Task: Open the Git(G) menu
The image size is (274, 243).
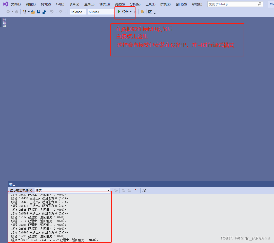Action: click(x=60, y=4)
